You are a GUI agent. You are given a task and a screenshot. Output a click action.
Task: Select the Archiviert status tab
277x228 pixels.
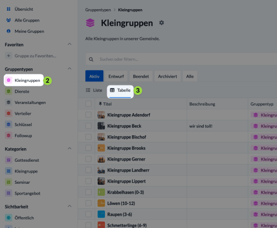(x=167, y=76)
